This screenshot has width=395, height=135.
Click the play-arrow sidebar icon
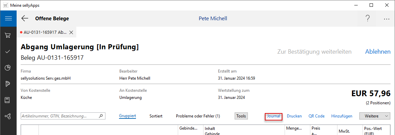click(8, 84)
